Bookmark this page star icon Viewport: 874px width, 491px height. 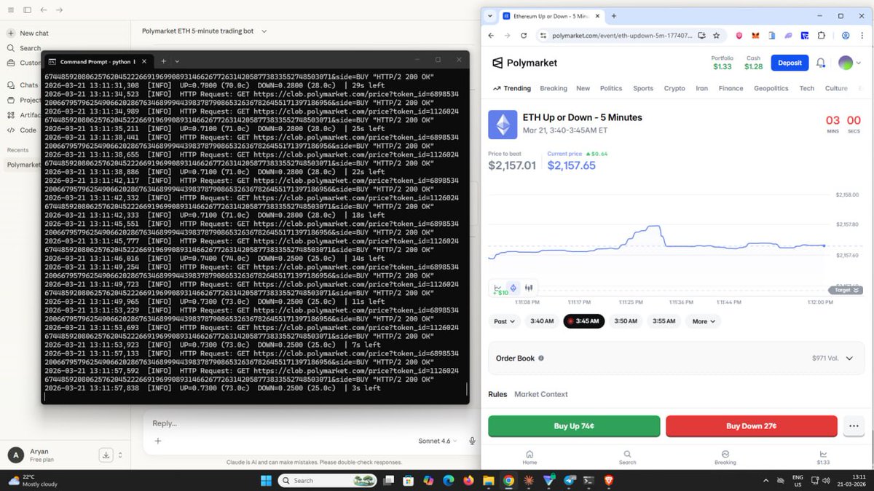(717, 35)
